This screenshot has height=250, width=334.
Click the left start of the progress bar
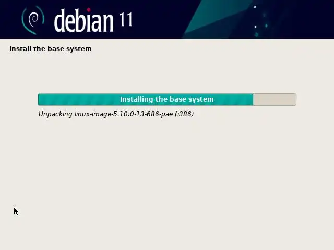click(x=39, y=99)
